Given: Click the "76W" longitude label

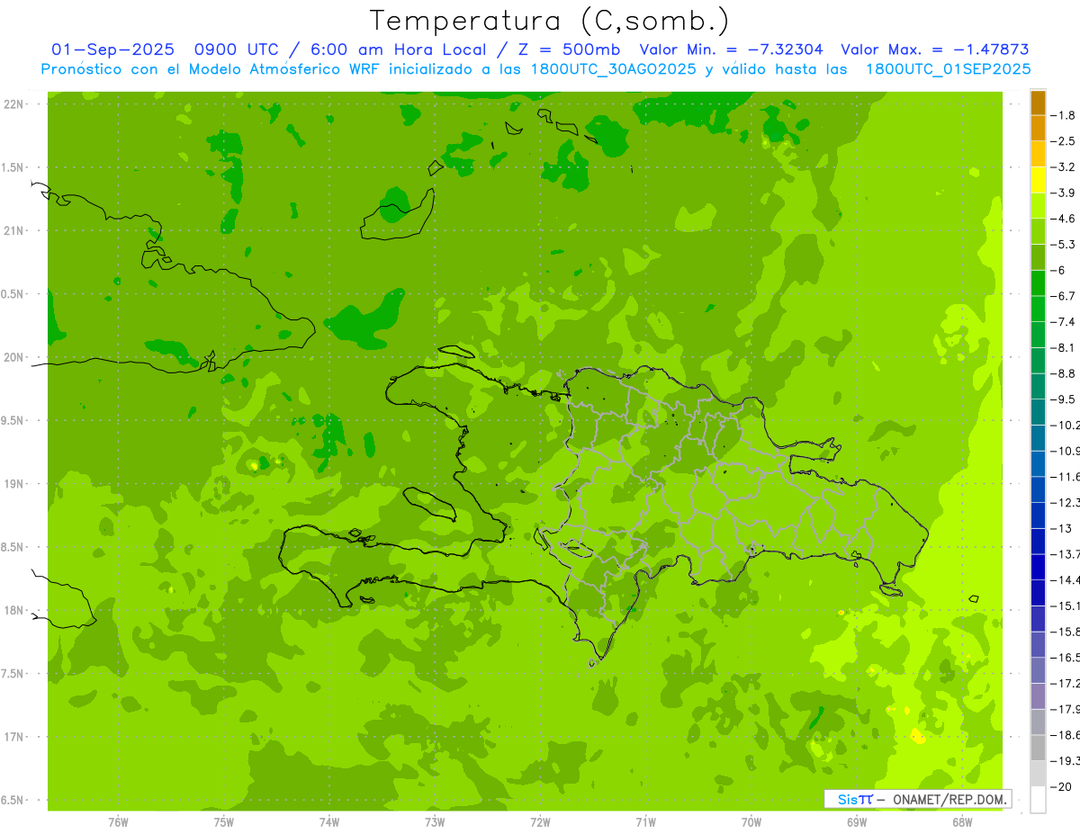Looking at the screenshot, I should pos(118,821).
